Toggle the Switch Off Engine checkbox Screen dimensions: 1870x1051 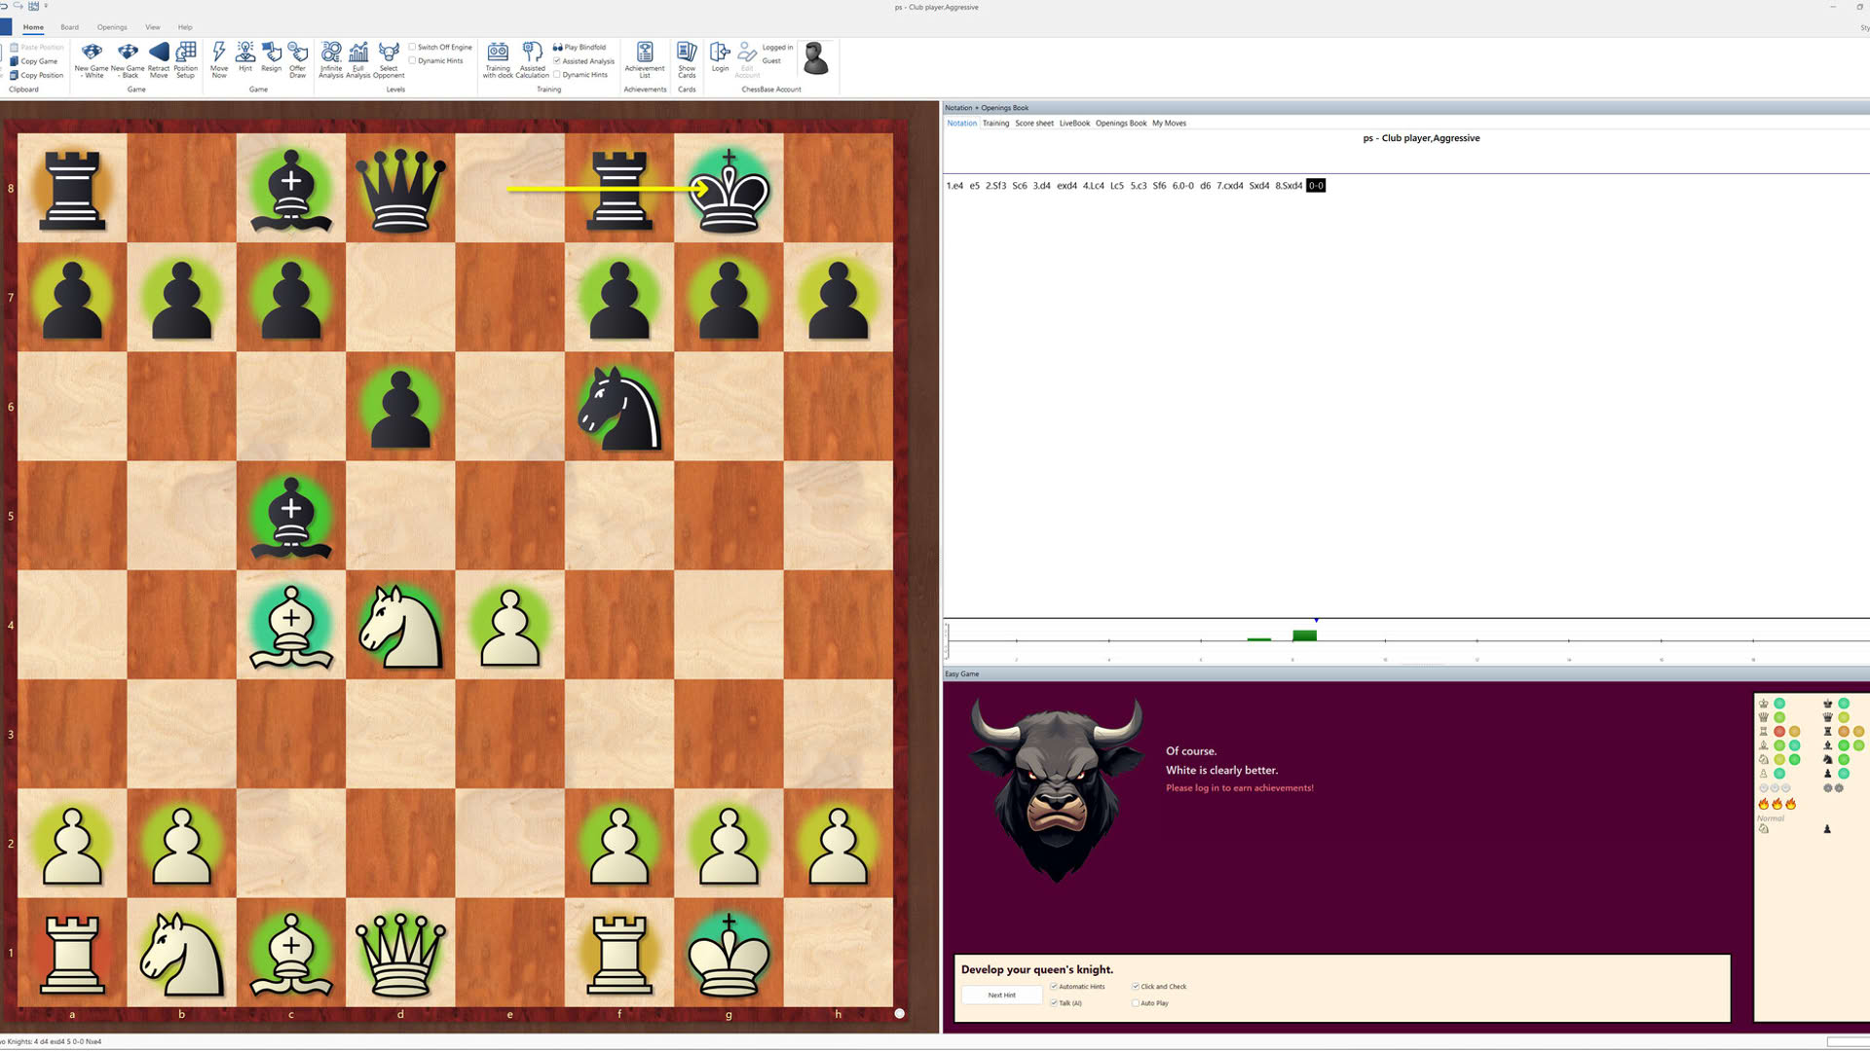tap(413, 47)
